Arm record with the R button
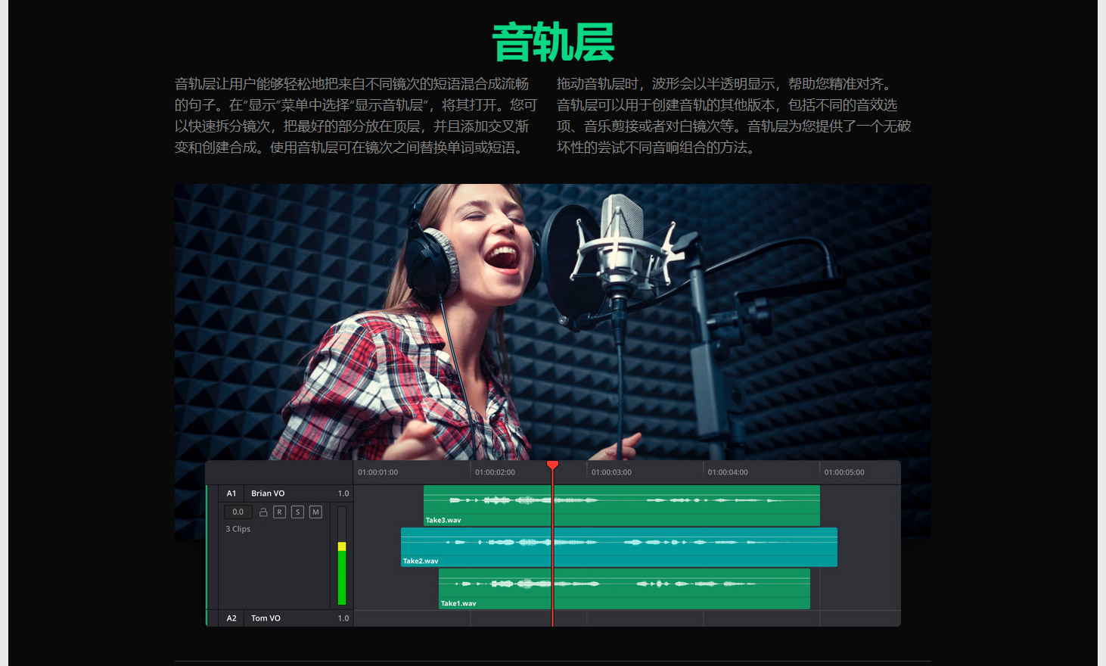1106x666 pixels. [279, 512]
